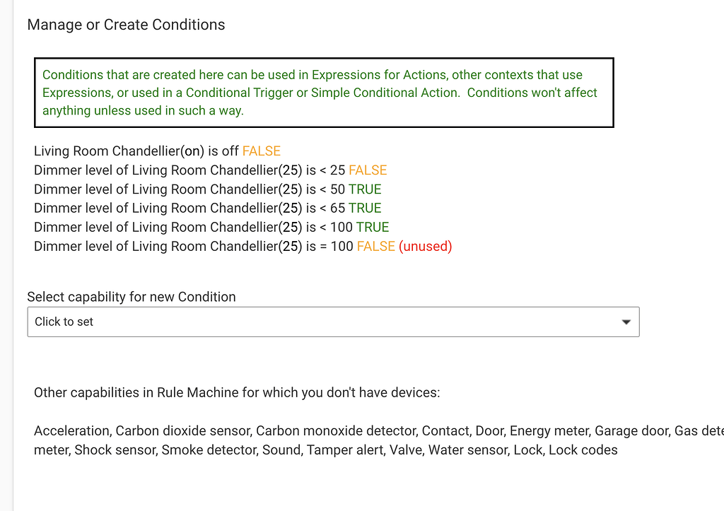Screen dimensions: 724x511
Task: Click the "Other capabilities in Rule Machine" text
Action: coord(237,392)
